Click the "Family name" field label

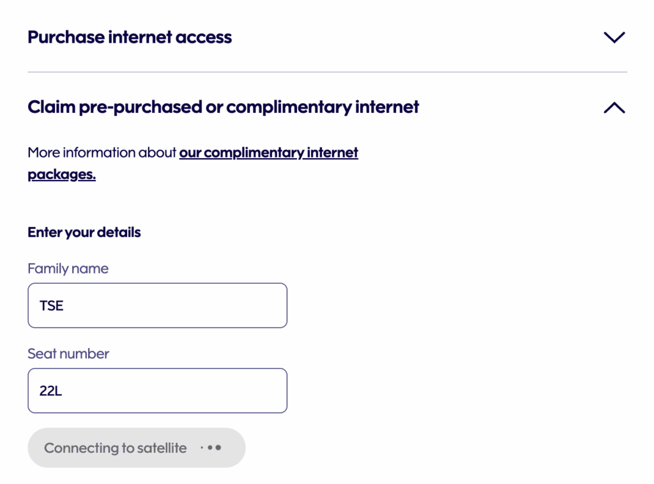click(x=68, y=269)
